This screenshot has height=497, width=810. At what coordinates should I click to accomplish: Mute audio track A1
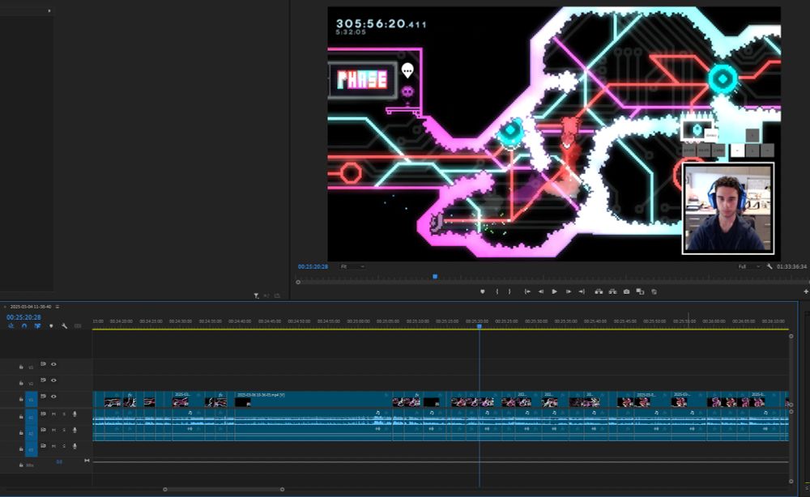pyautogui.click(x=54, y=414)
